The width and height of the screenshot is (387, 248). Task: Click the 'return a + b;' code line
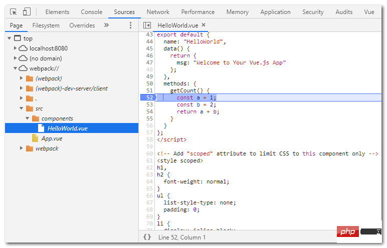(x=198, y=112)
